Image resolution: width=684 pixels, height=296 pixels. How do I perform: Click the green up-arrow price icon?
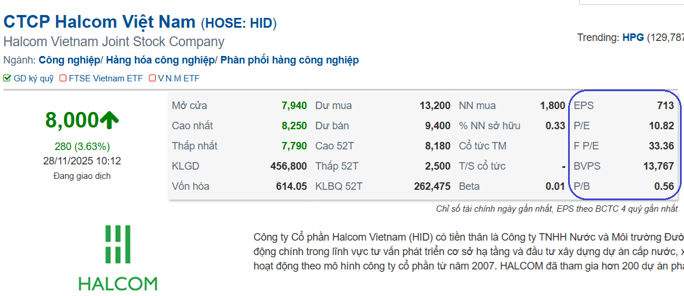109,120
